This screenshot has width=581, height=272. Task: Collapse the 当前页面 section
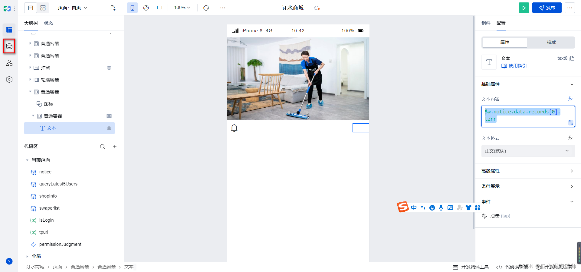(x=27, y=160)
